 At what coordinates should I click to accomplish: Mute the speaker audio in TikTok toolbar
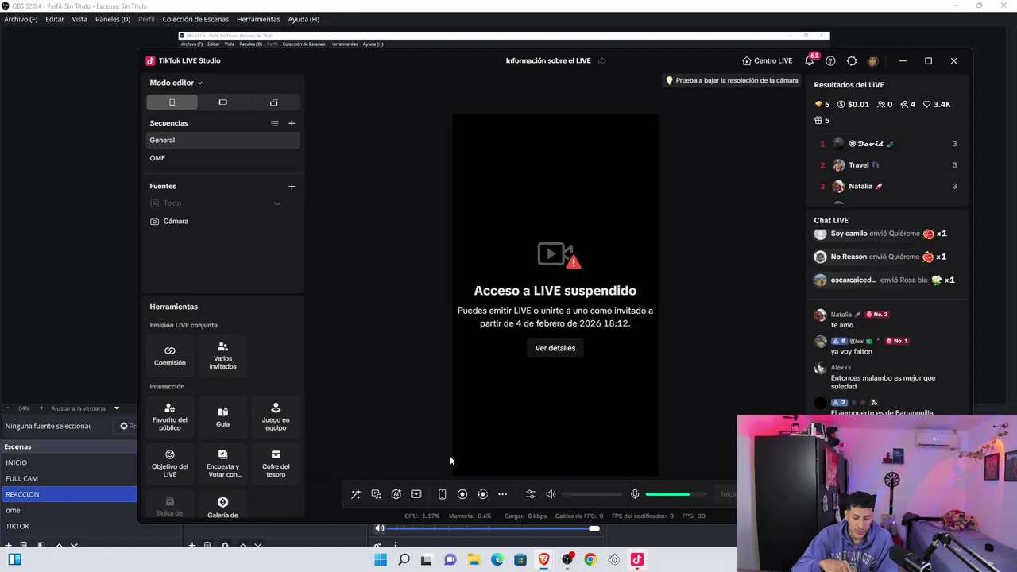coord(551,494)
